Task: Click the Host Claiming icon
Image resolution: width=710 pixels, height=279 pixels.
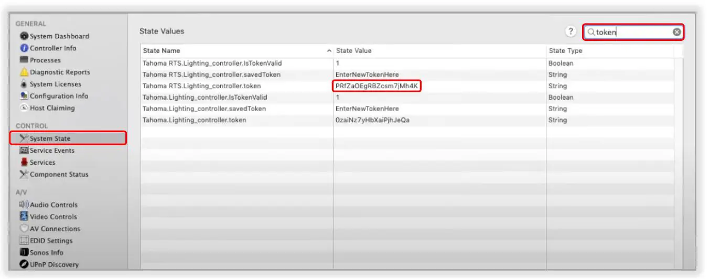Action: click(24, 108)
